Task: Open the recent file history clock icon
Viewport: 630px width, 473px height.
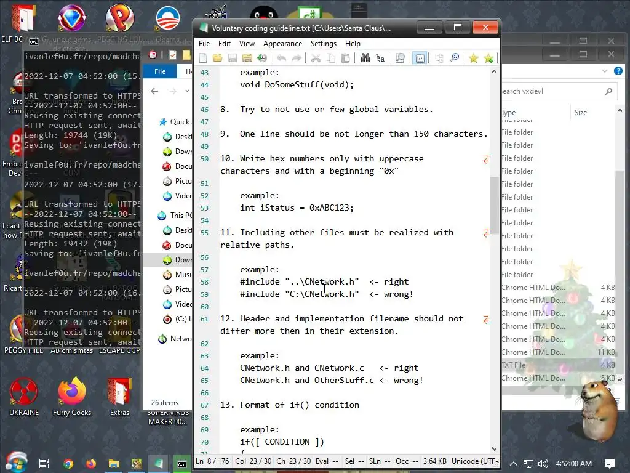Action: pyautogui.click(x=262, y=59)
